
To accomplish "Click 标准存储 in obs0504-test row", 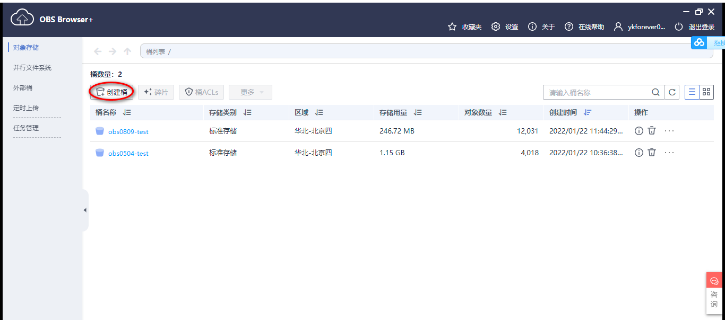I will pyautogui.click(x=223, y=153).
